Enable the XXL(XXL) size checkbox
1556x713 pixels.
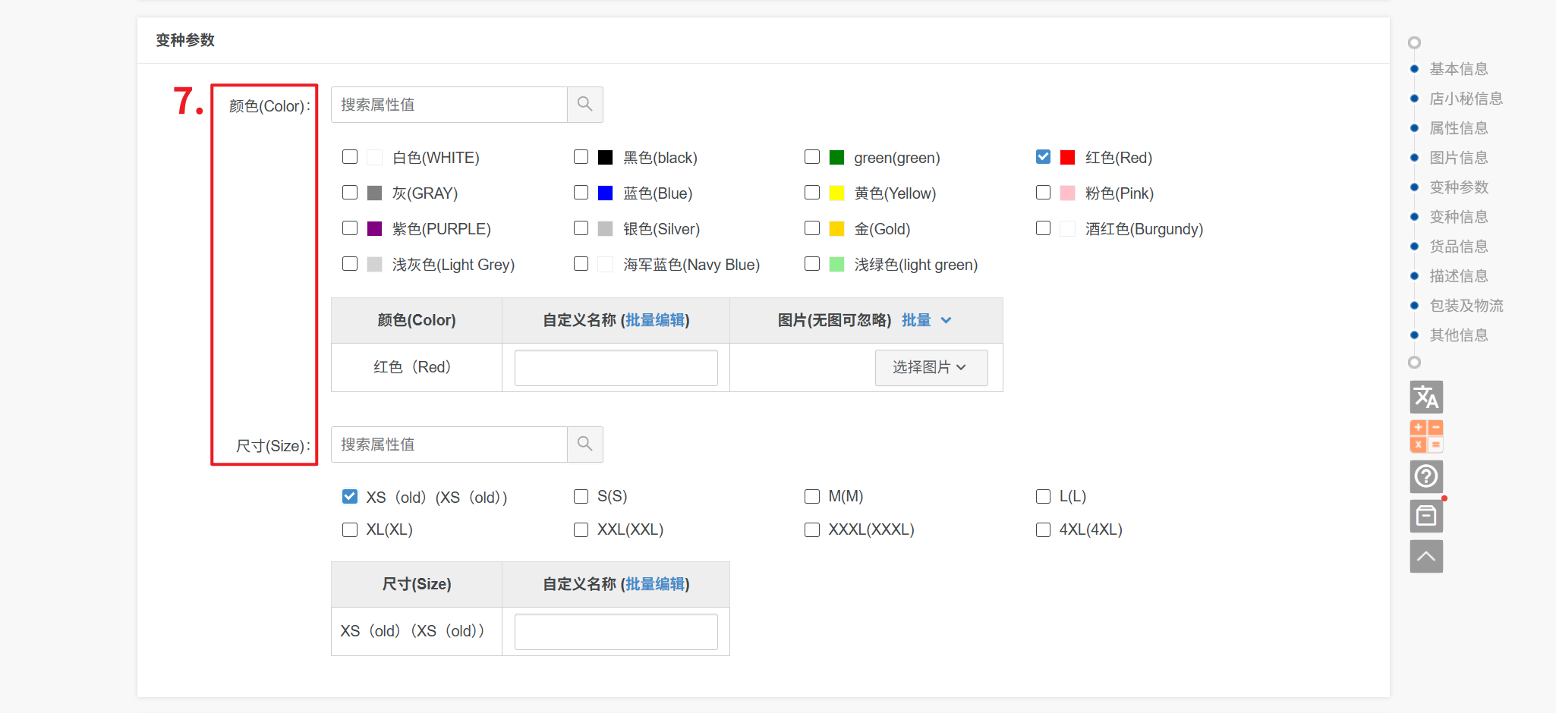[581, 529]
